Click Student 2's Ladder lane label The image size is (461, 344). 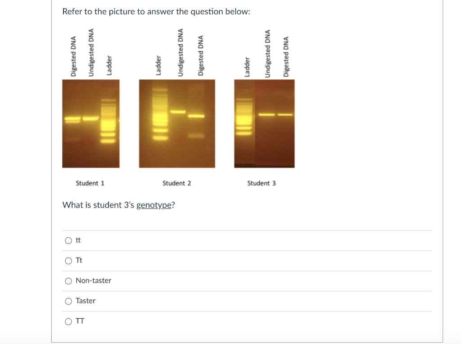click(x=158, y=66)
